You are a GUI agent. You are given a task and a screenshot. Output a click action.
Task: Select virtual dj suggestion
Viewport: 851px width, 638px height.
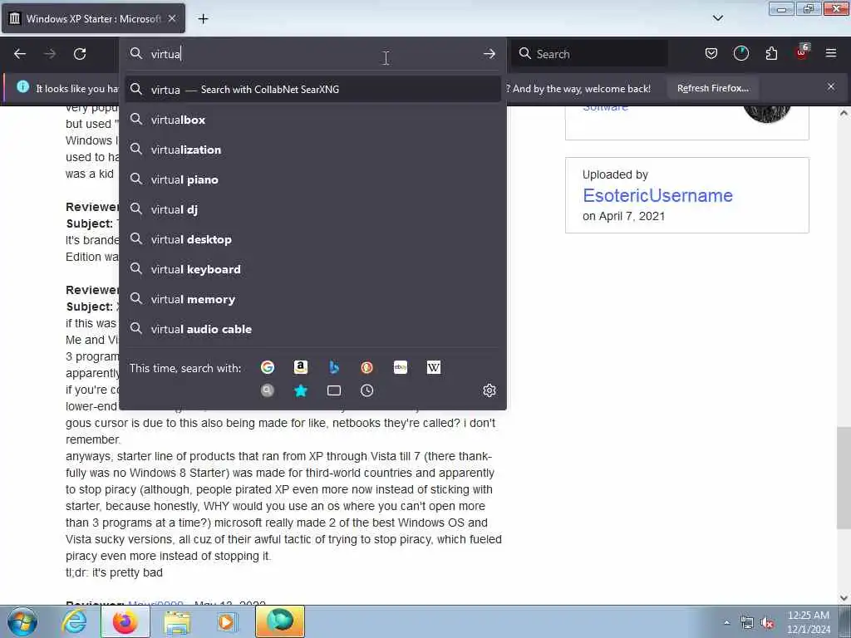[x=313, y=209]
